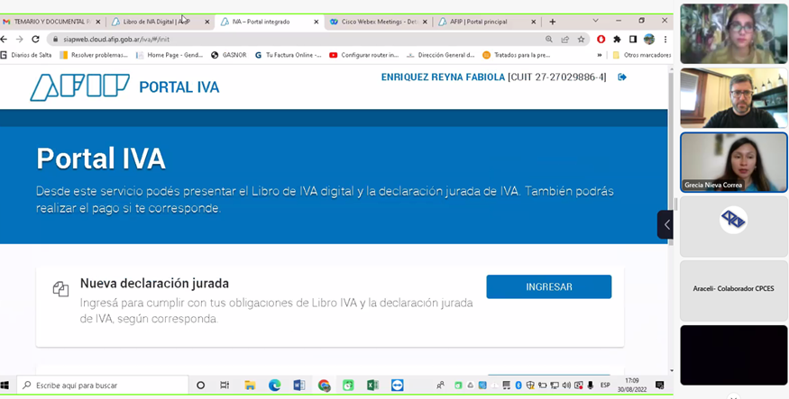Open TeamViewer from the taskbar
The image size is (789, 399).
[x=397, y=385]
